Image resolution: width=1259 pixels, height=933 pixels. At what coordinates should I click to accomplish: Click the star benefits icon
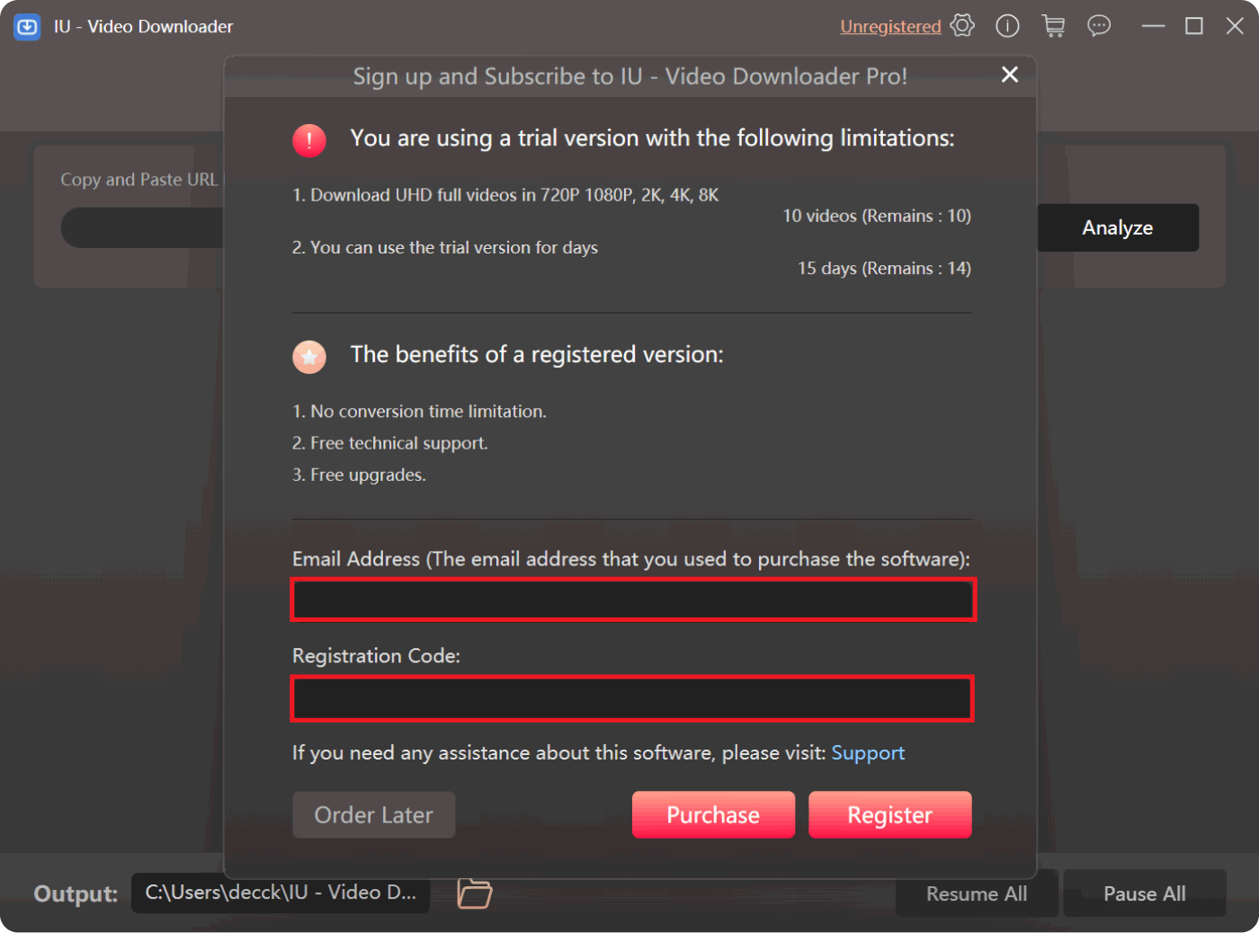tap(309, 357)
